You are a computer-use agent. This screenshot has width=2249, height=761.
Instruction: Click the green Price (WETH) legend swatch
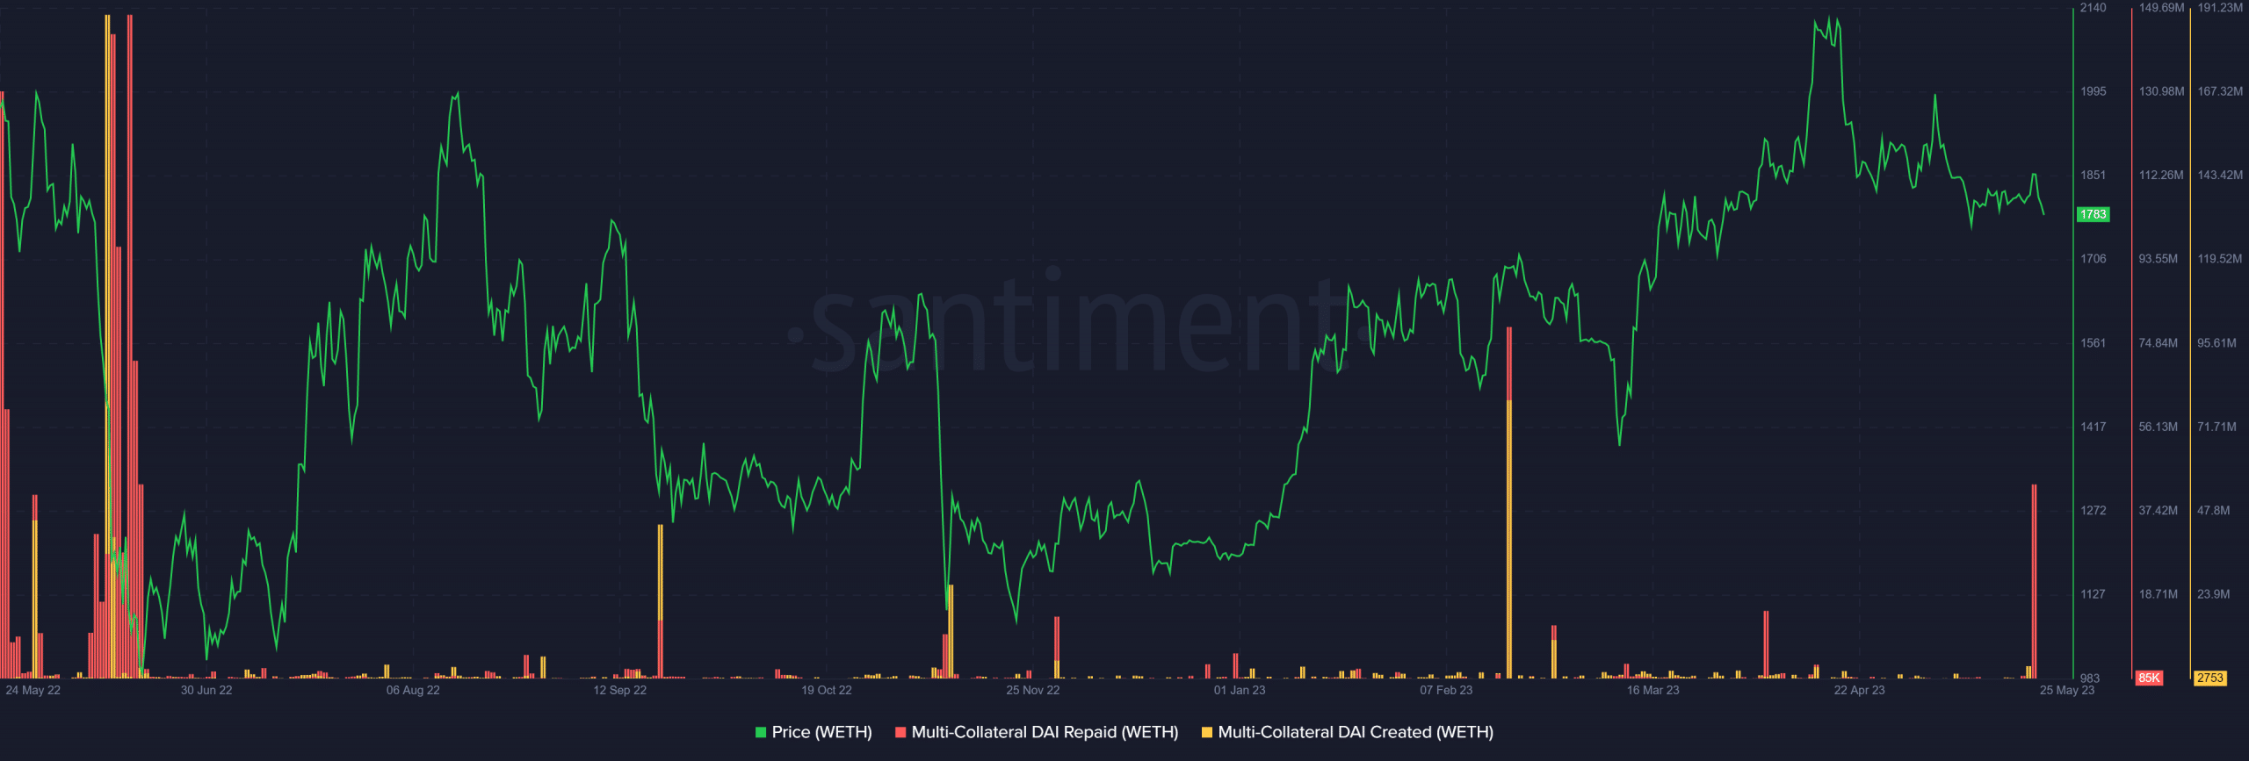point(761,732)
